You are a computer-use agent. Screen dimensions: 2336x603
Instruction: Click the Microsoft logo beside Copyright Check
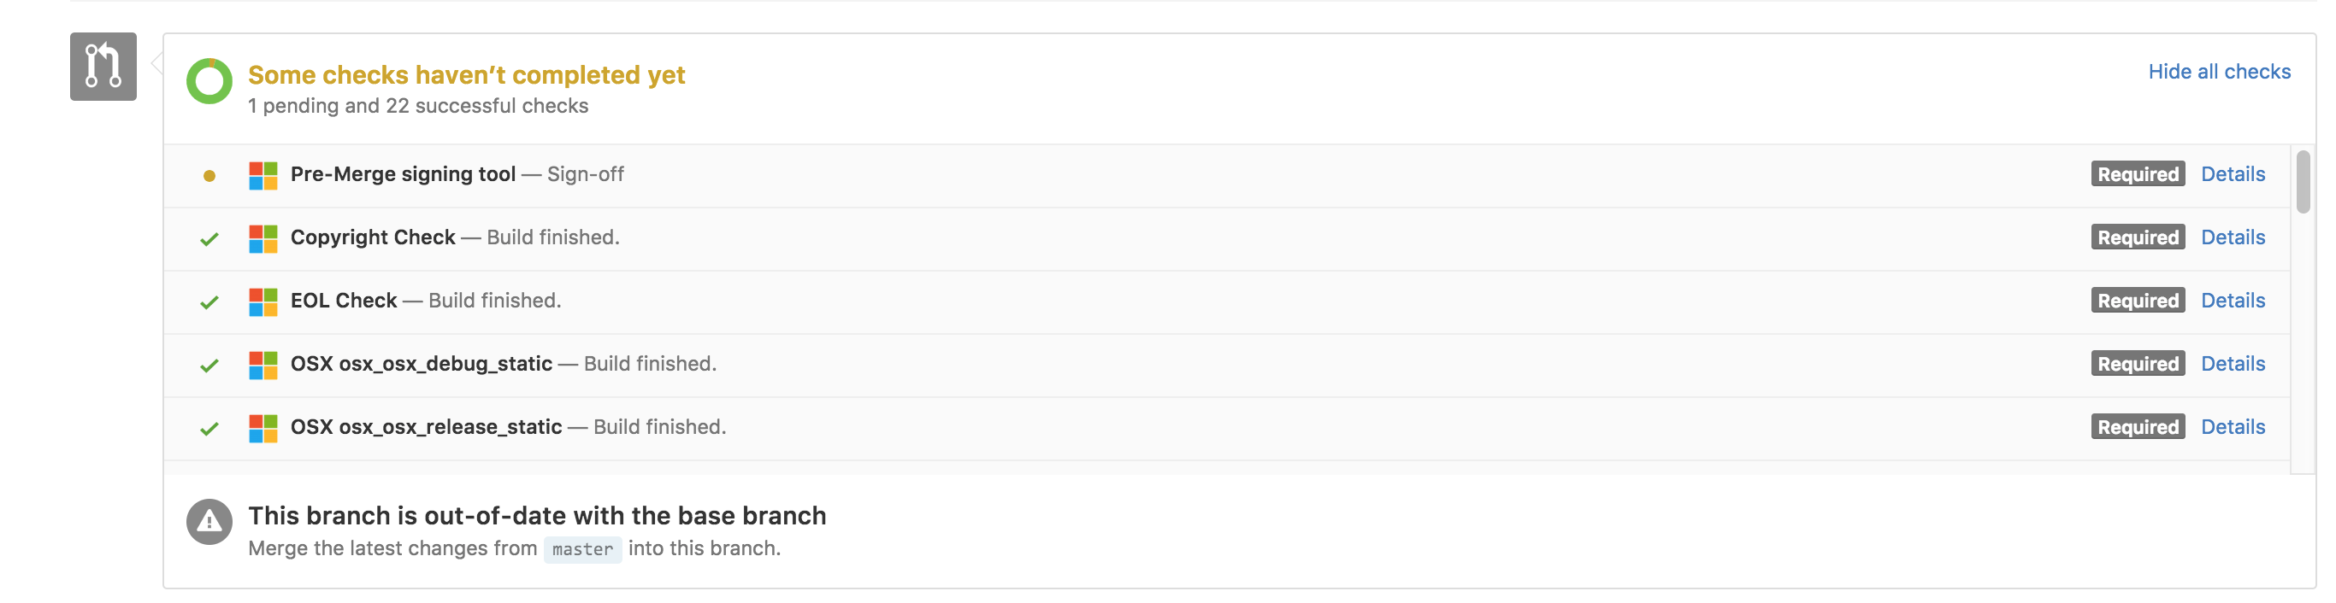point(263,239)
